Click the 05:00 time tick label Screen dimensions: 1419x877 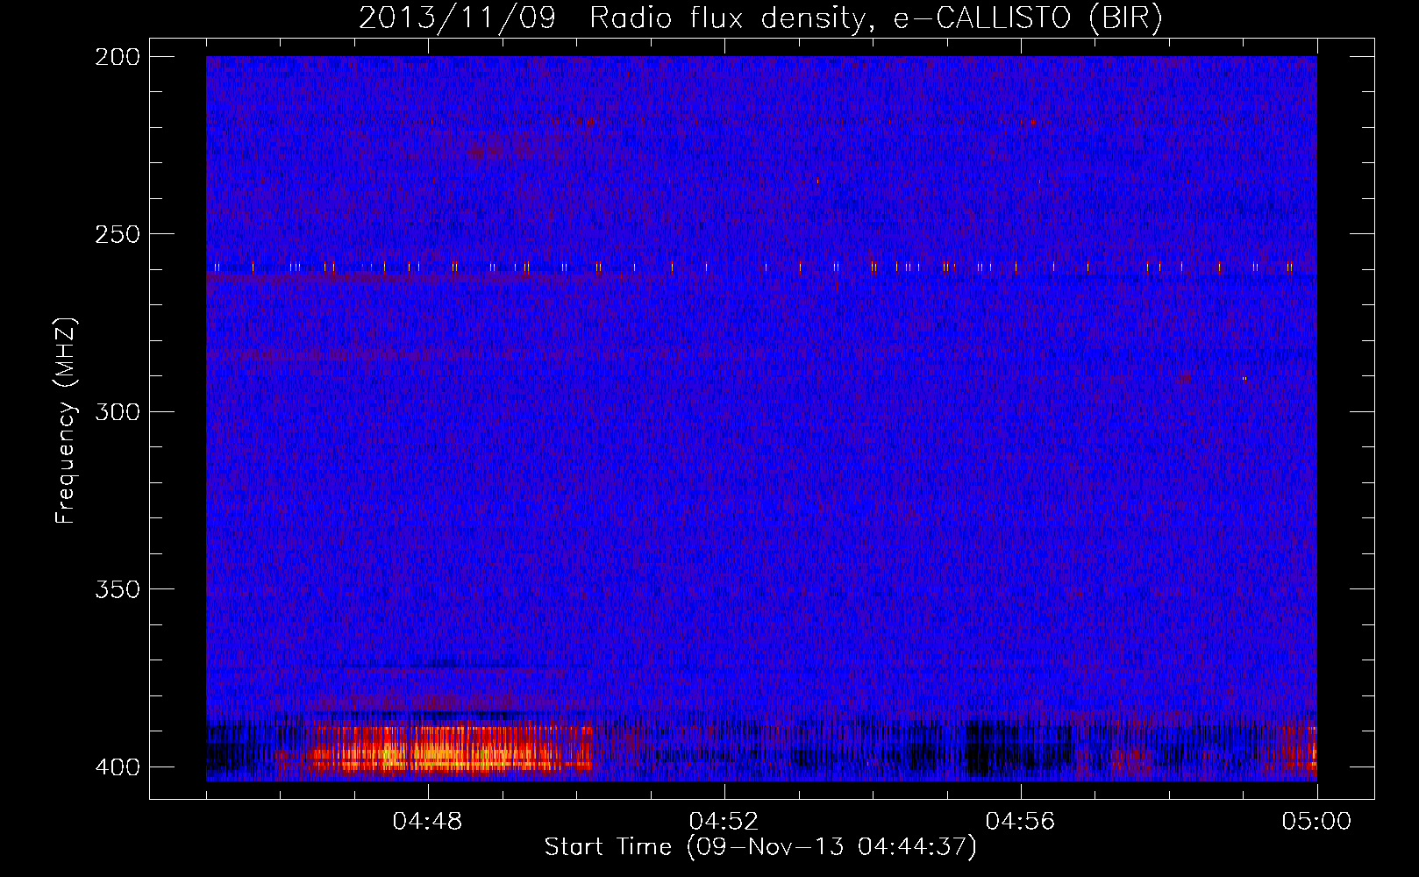[1317, 822]
